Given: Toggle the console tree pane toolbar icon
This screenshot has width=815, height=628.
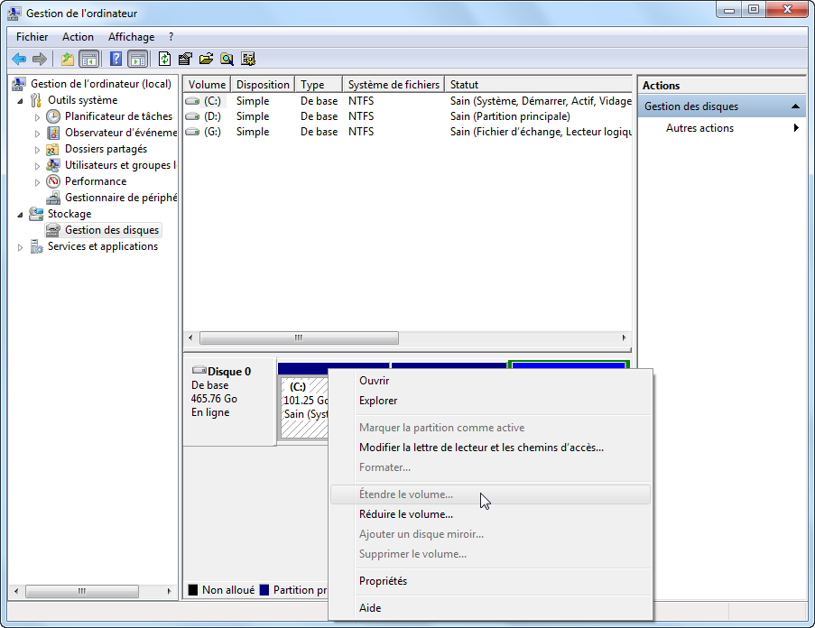Looking at the screenshot, I should pyautogui.click(x=88, y=60).
